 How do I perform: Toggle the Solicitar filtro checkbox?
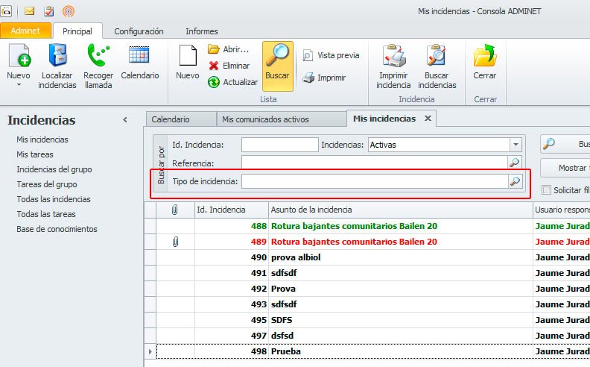click(x=547, y=190)
